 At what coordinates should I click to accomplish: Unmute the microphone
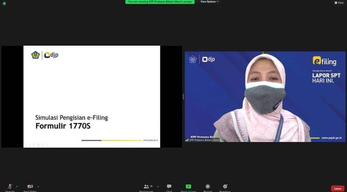(x=10, y=187)
